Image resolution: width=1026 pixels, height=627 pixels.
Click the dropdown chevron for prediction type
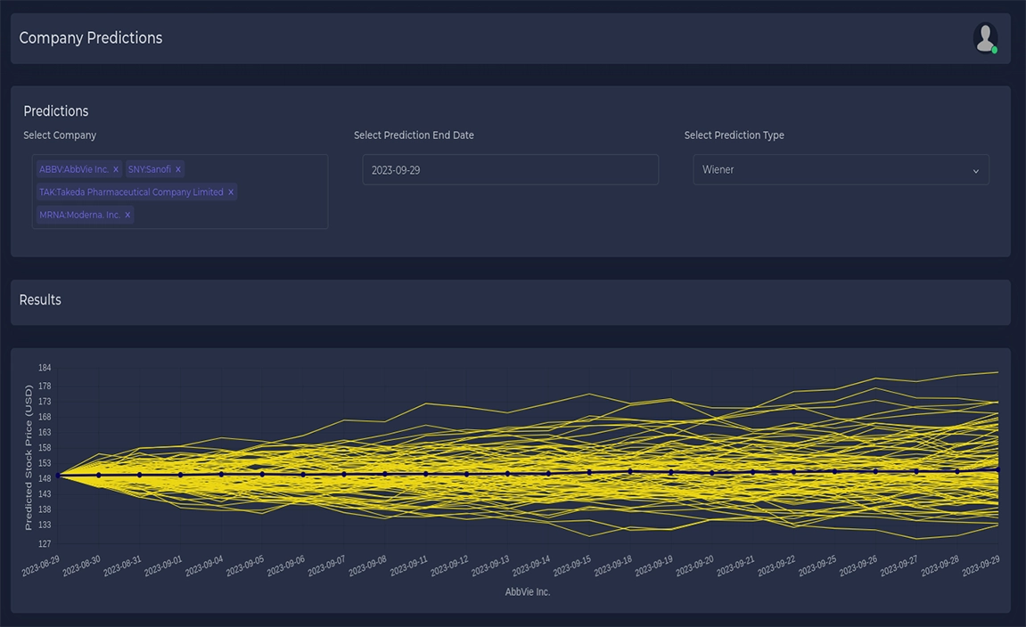point(975,170)
